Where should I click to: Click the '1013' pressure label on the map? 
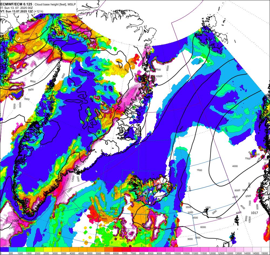113,208
